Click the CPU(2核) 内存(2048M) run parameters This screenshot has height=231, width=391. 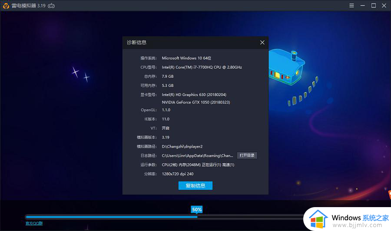(x=198, y=165)
